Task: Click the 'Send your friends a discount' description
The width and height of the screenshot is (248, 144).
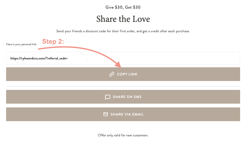Action: pyautogui.click(x=123, y=31)
